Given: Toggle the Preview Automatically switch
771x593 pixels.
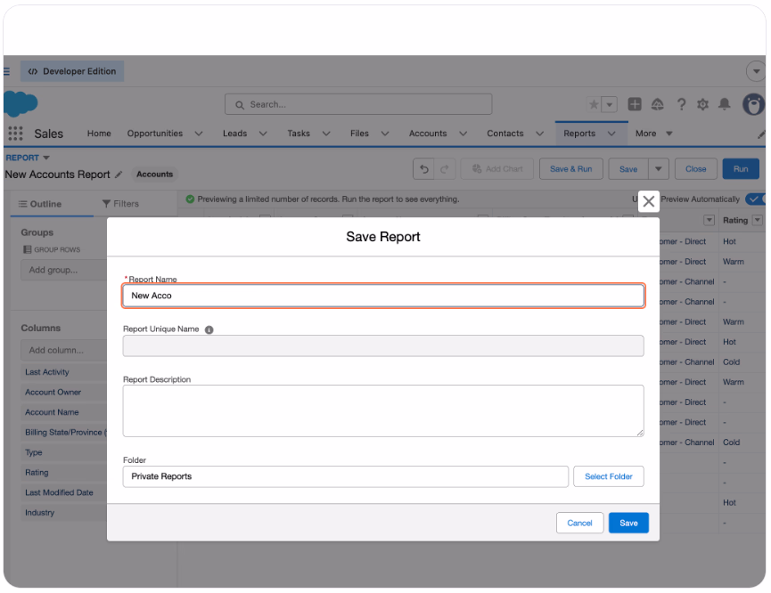Looking at the screenshot, I should click(755, 199).
